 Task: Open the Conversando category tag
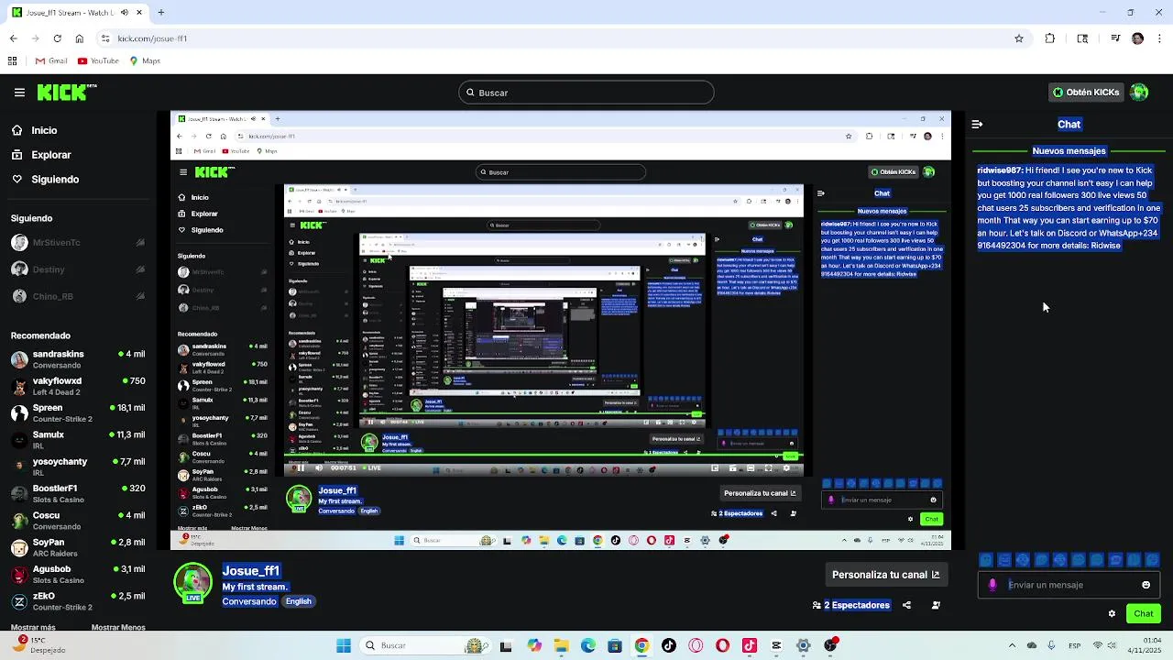click(249, 601)
